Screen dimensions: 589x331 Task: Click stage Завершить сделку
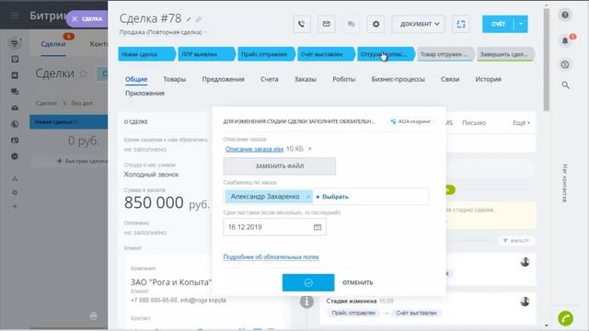point(504,54)
